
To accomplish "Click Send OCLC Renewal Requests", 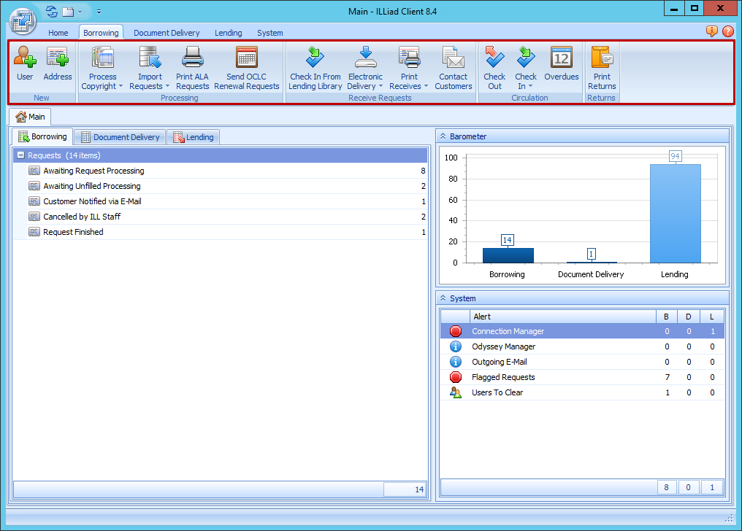I will [246, 66].
